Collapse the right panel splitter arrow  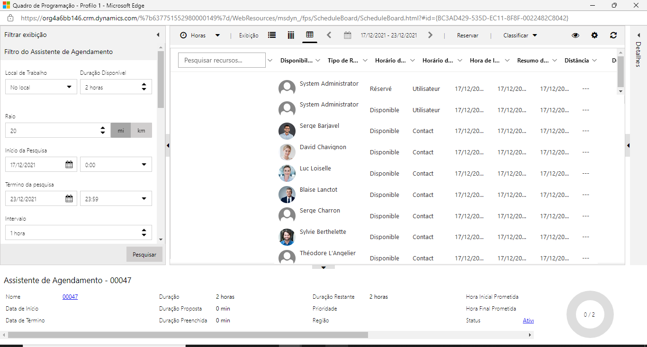pyautogui.click(x=628, y=146)
